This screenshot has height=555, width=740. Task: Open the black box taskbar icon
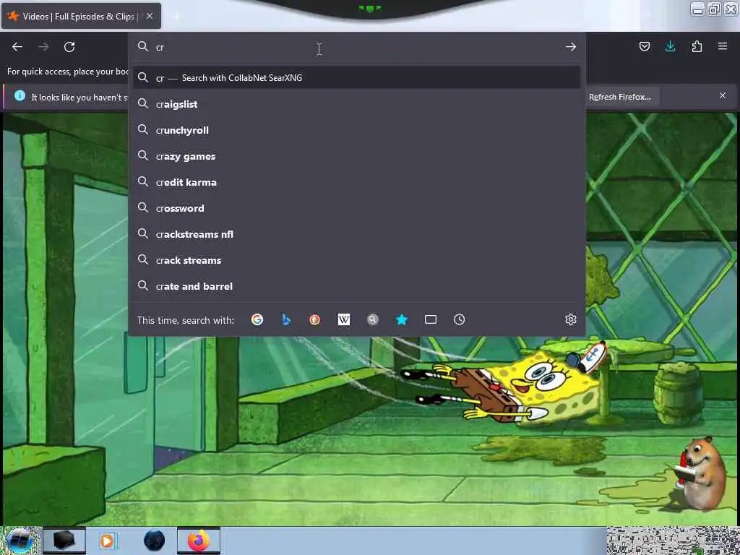[x=64, y=541]
